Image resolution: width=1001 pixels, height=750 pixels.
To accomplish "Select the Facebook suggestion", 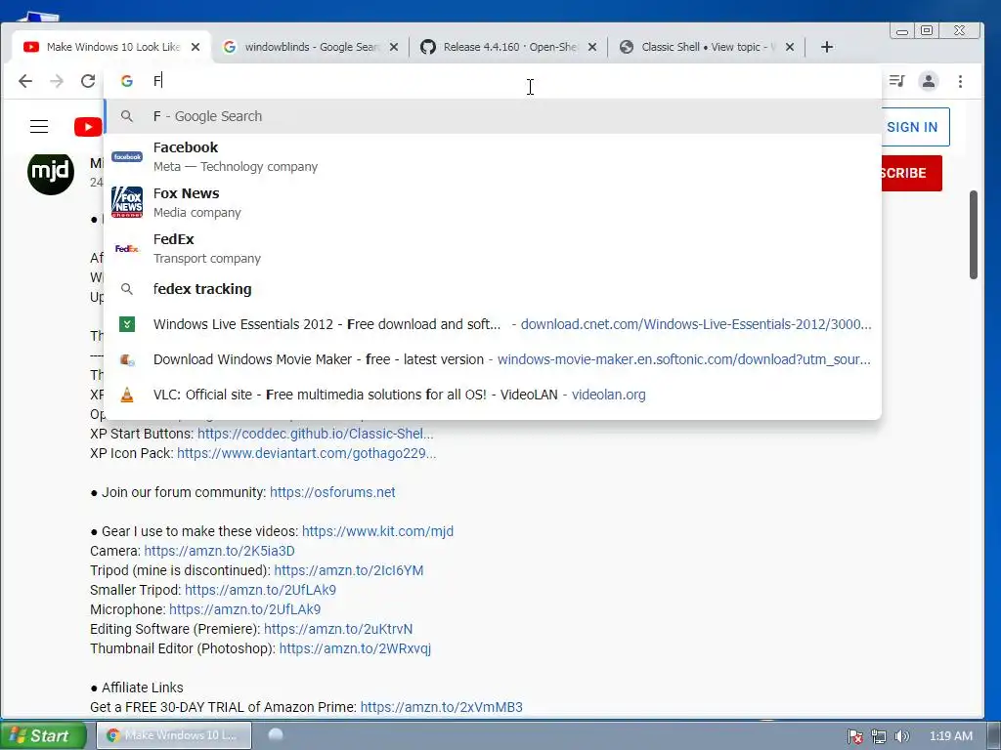I will [x=493, y=156].
